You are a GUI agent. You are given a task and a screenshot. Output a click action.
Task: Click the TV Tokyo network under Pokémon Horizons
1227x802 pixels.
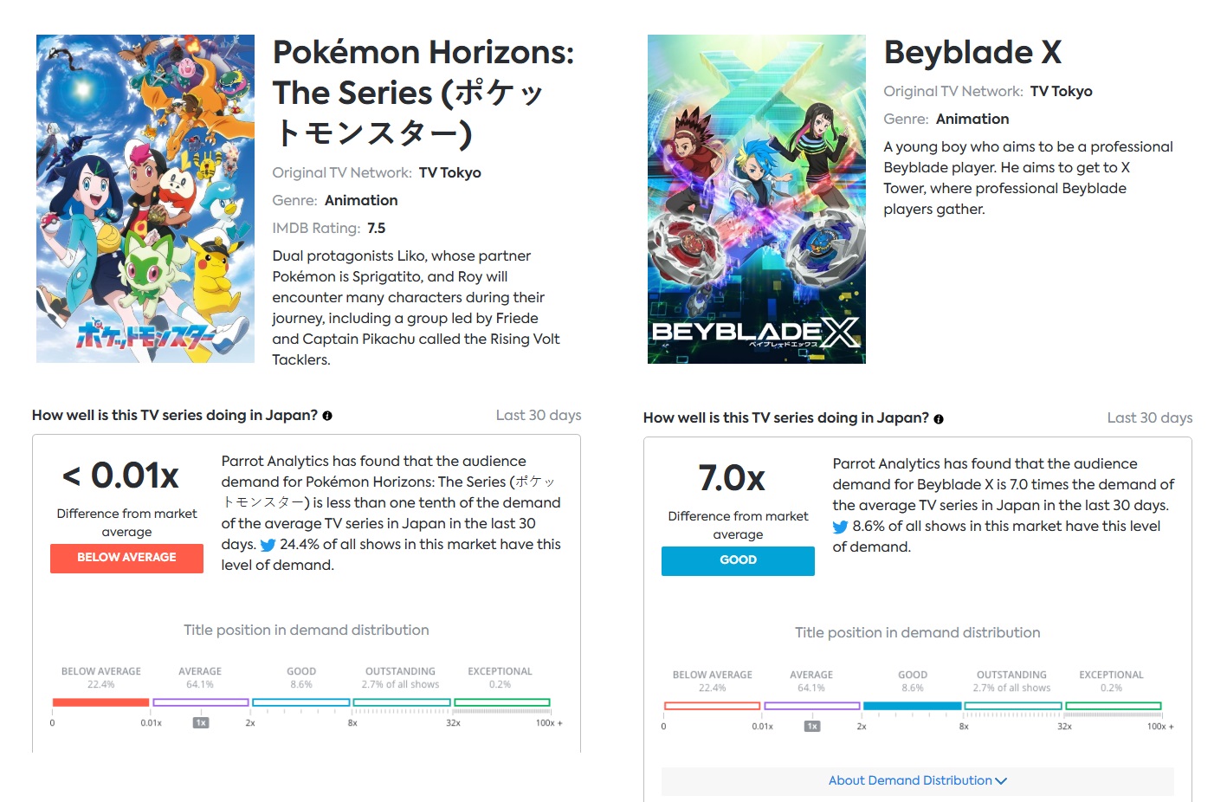pos(449,173)
